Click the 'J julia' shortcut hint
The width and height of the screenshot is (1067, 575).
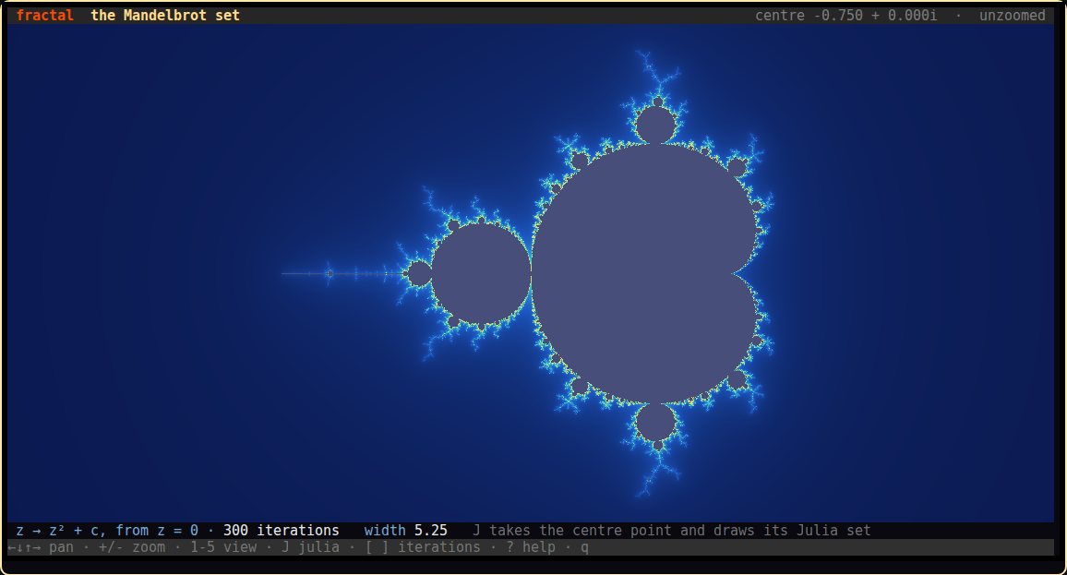(310, 547)
